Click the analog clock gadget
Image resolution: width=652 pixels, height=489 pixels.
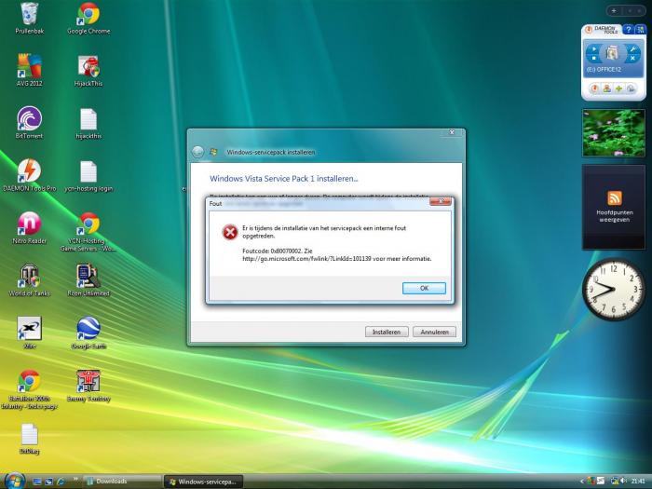click(614, 290)
